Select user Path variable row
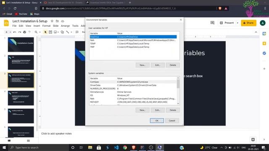This screenshot has height=151, width=269. (x=133, y=40)
